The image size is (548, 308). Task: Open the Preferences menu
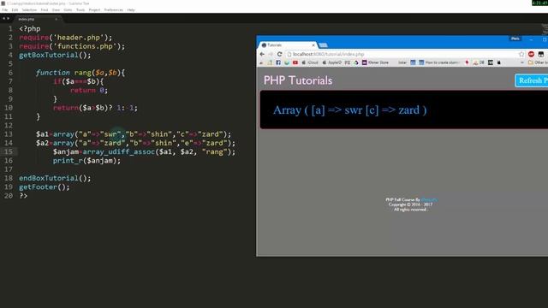point(114,9)
